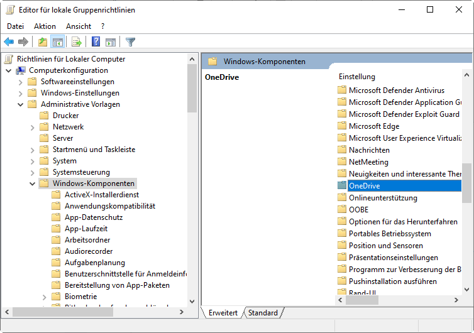This screenshot has width=474, height=333.
Task: Select ActiveX-Installerdienst in the tree
Action: [x=102, y=195]
